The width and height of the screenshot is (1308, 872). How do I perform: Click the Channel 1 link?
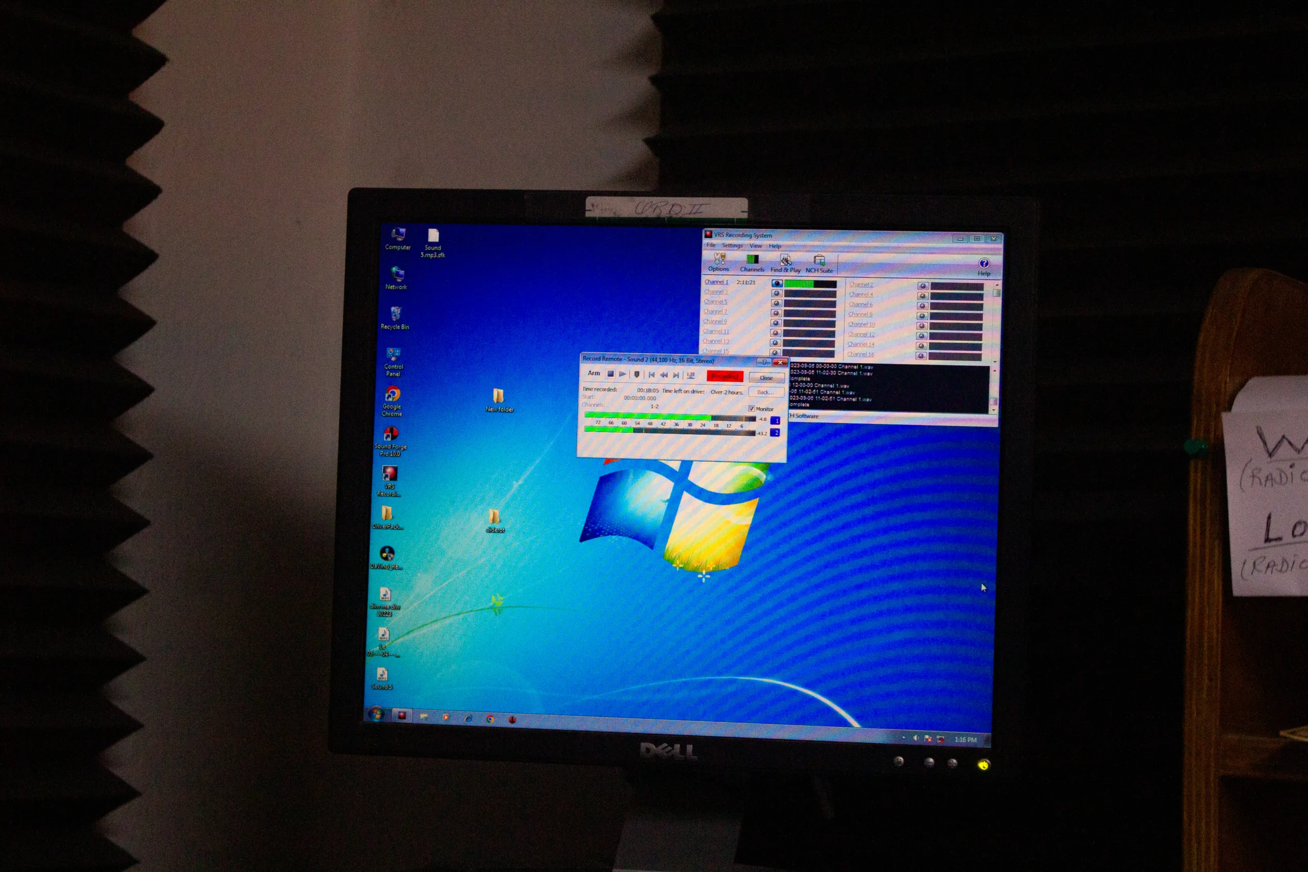(x=716, y=281)
